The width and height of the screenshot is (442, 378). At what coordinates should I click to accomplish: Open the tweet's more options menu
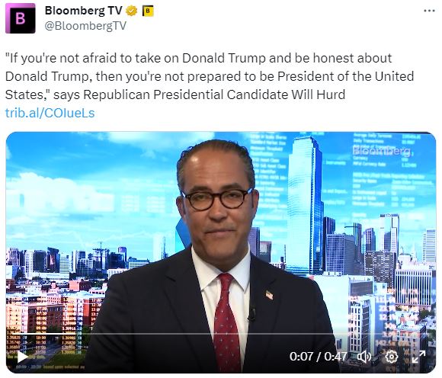[429, 11]
